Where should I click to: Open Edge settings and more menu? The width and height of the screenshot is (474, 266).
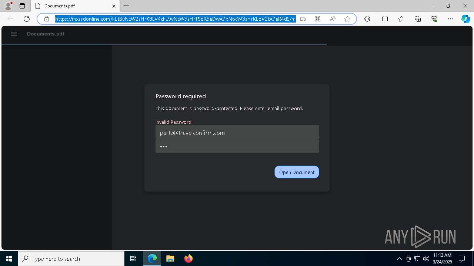(450, 19)
